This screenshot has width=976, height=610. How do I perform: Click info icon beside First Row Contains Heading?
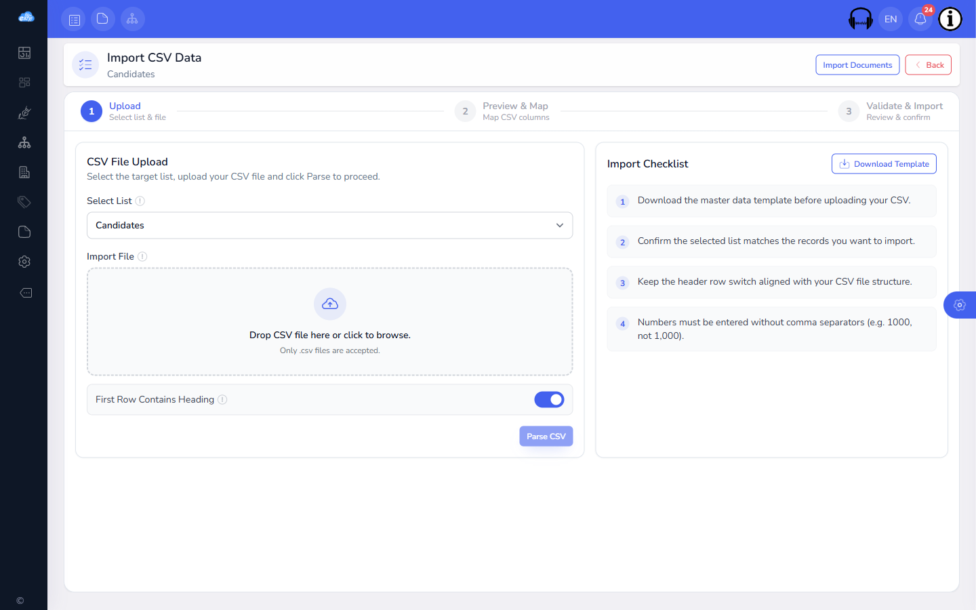(222, 399)
